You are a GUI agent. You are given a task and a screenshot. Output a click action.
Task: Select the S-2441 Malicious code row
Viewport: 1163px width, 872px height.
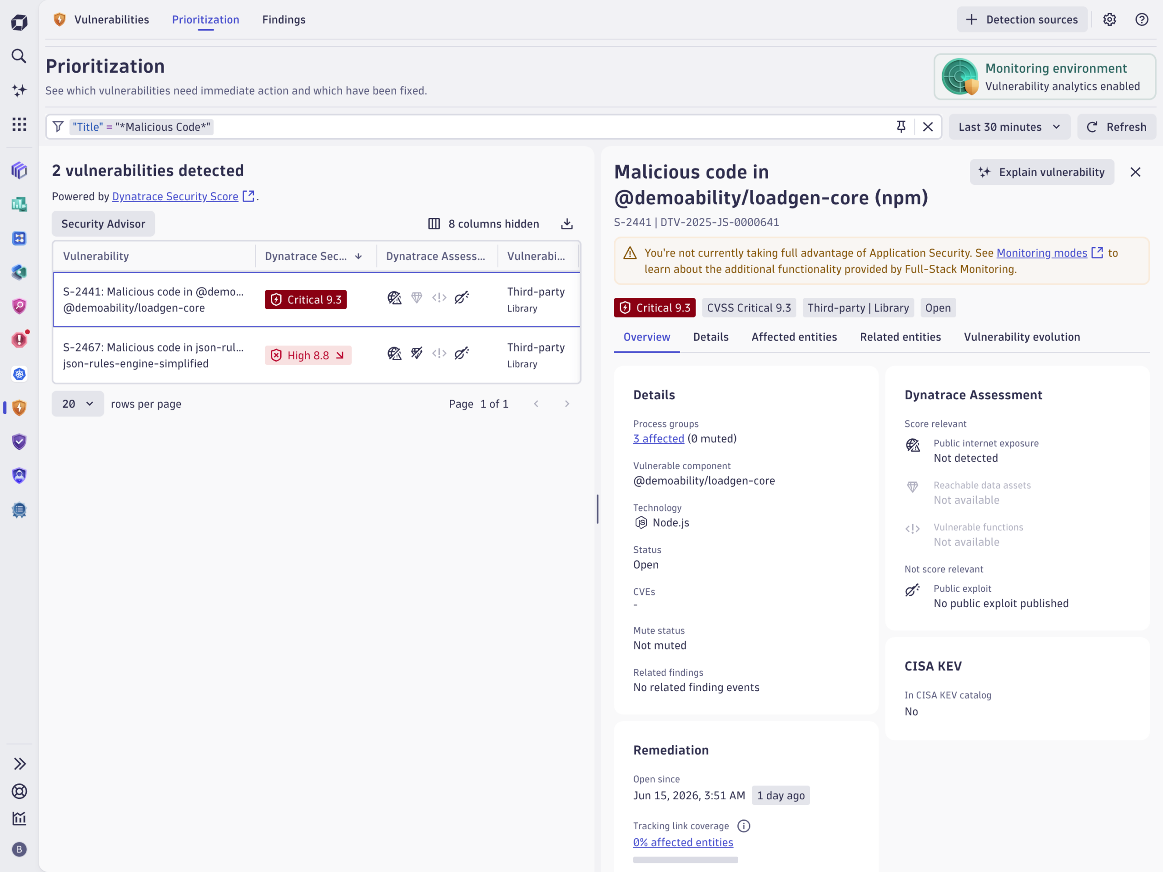317,300
